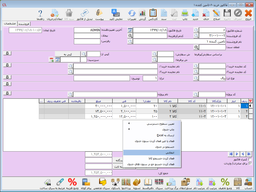256x192 pixels.
Task: Toggle the pin button beside کد پروژه row
Action: click(x=7, y=93)
